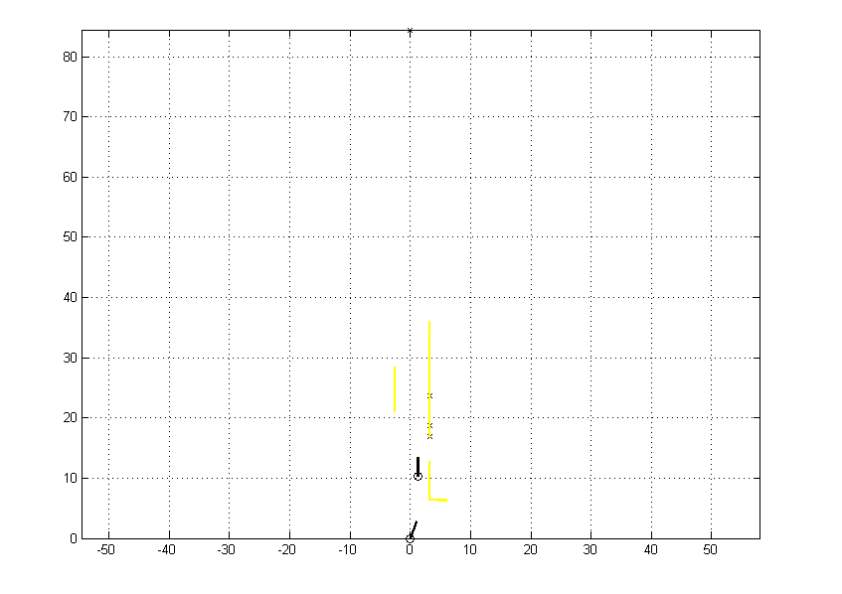Click the slanted black line at the origin
This screenshot has height=594, width=842.
414,528
